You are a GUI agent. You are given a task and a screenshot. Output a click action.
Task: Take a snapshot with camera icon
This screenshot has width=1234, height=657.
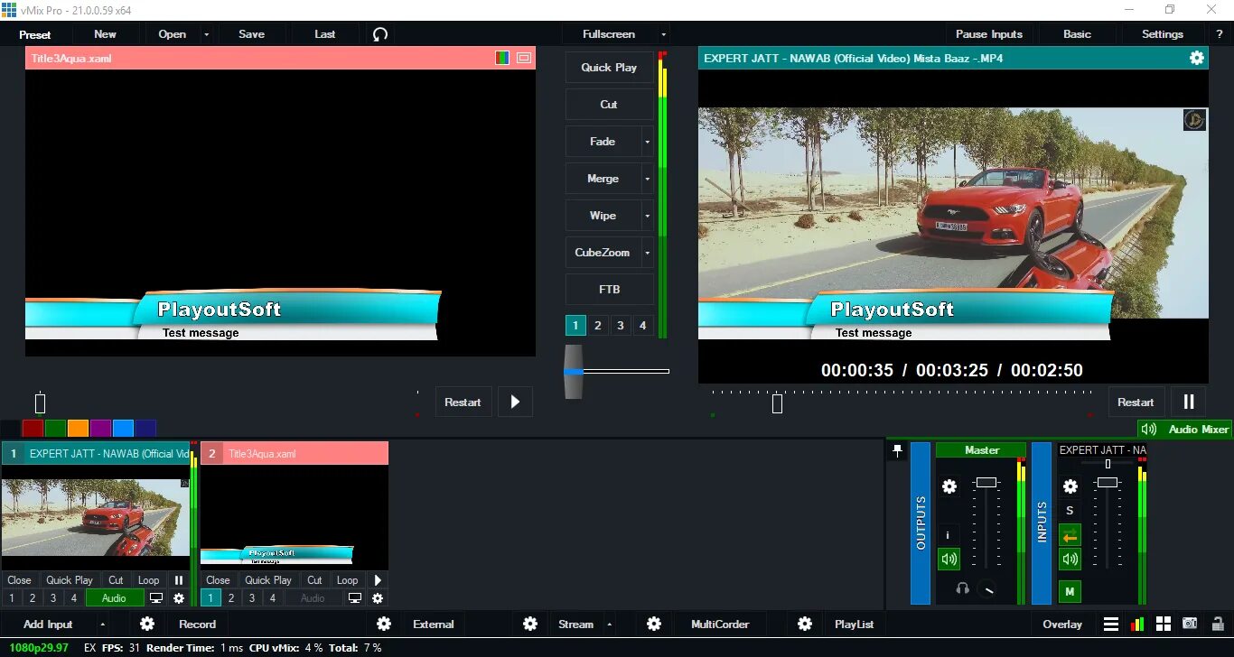coord(1190,624)
